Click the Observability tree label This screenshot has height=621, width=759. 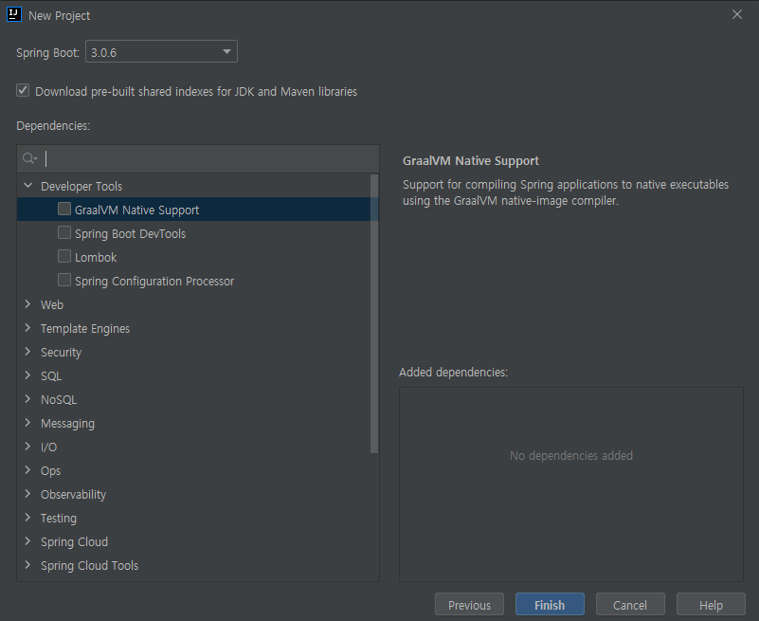pyautogui.click(x=73, y=495)
